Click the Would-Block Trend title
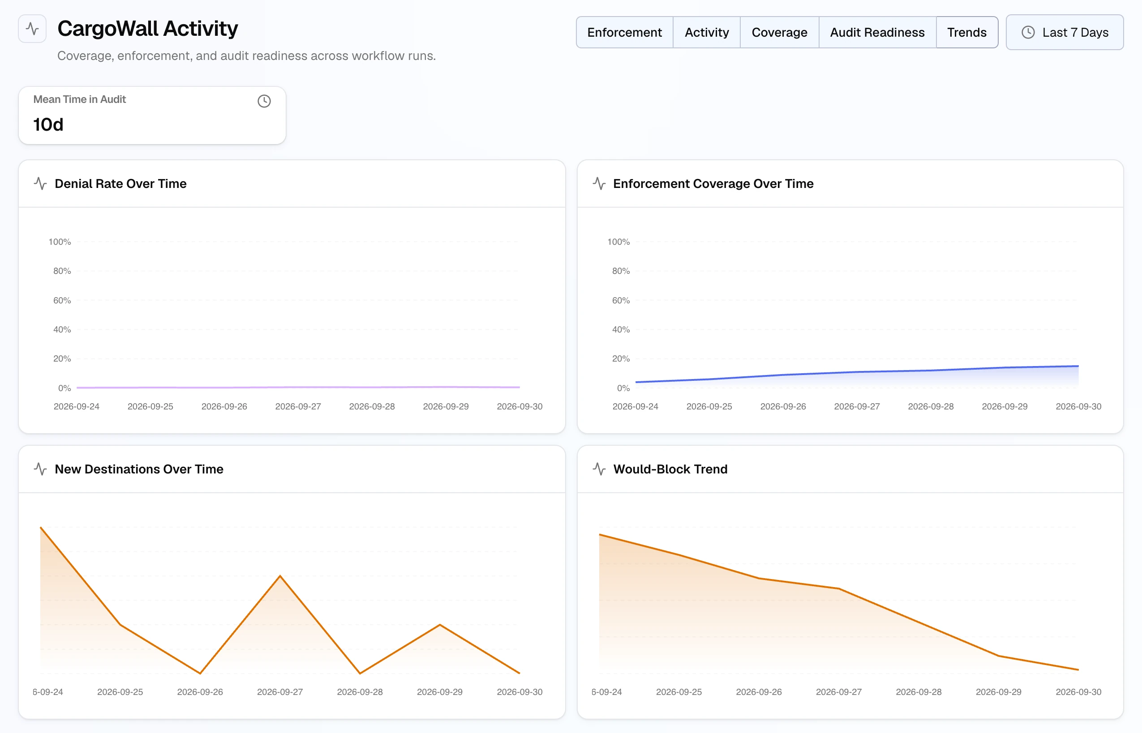Image resolution: width=1142 pixels, height=733 pixels. point(670,469)
